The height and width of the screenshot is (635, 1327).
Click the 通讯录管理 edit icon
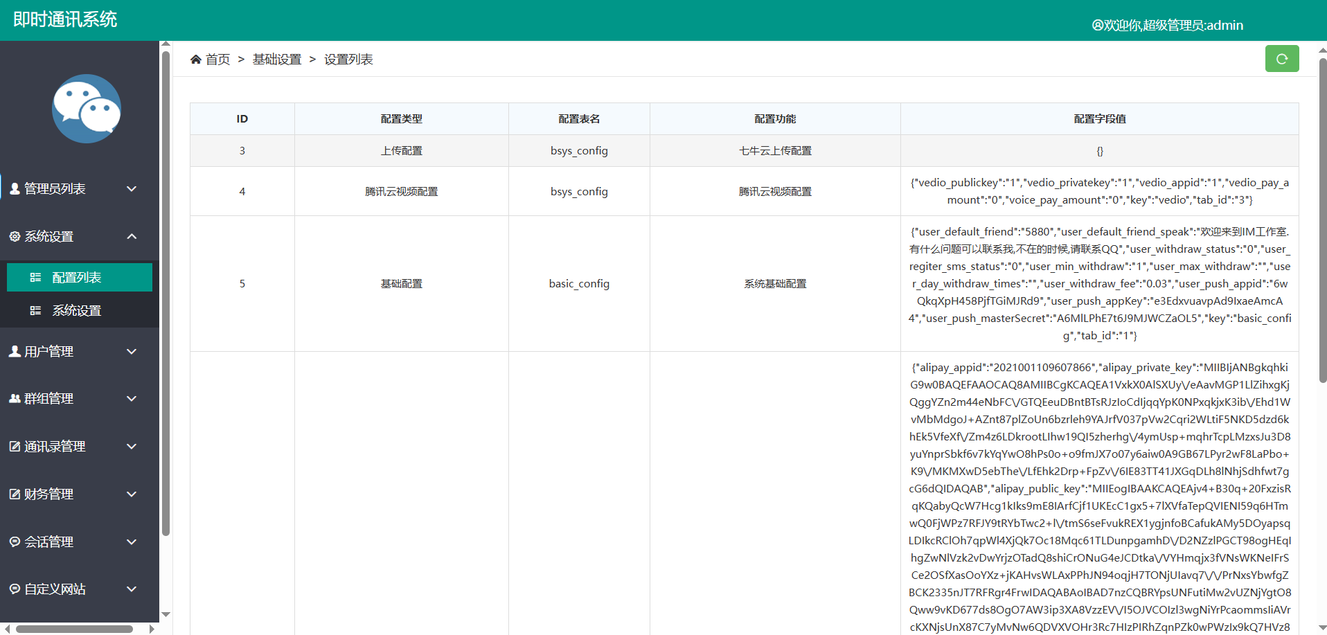15,447
